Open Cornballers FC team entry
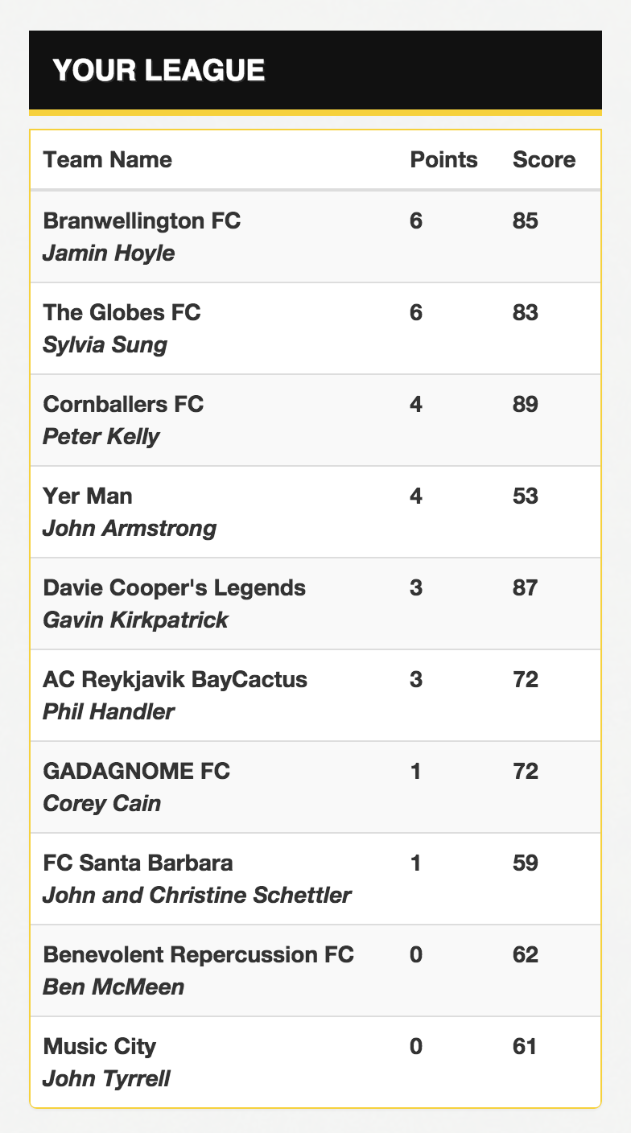 (315, 420)
